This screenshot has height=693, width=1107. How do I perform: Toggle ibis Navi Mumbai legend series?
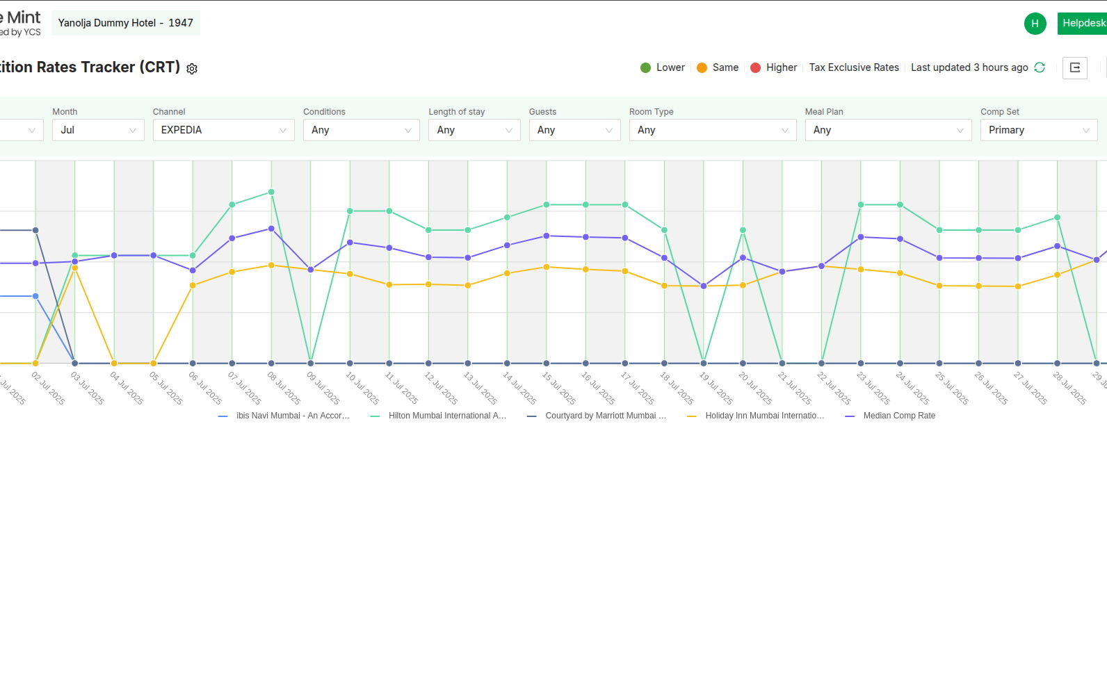pos(284,416)
